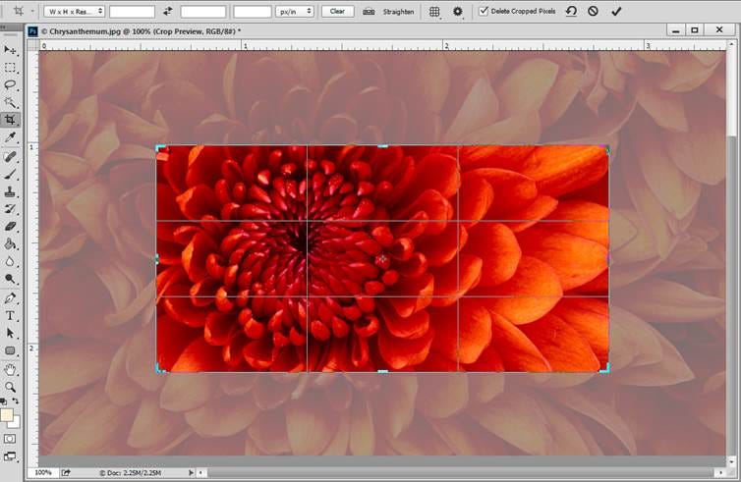
Task: Click the horizontal scrollbar left arrow
Action: [201, 472]
